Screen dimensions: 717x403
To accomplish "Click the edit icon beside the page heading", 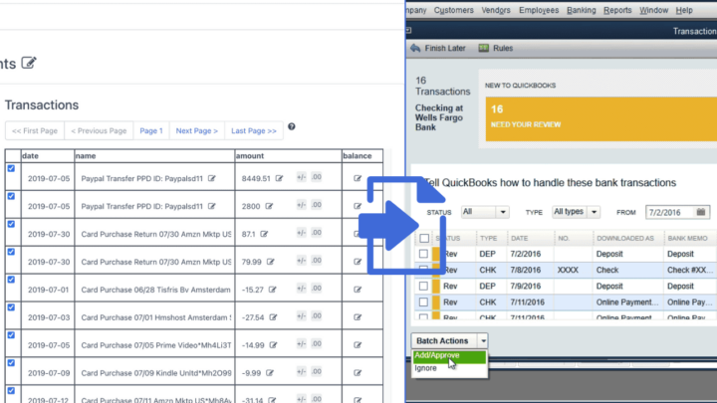I will coord(29,63).
